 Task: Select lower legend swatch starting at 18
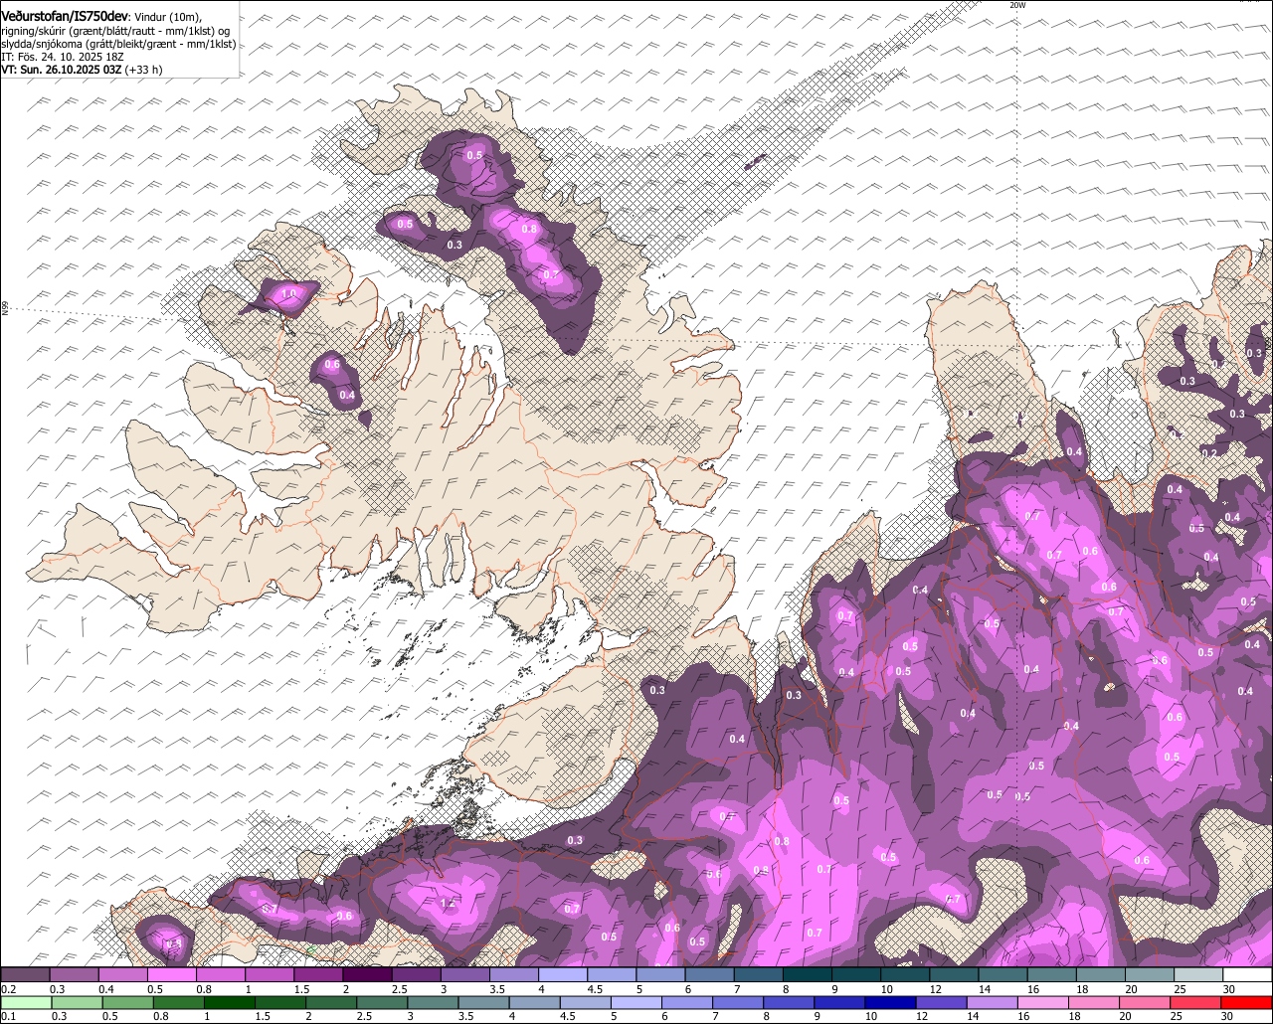coord(1093,1003)
